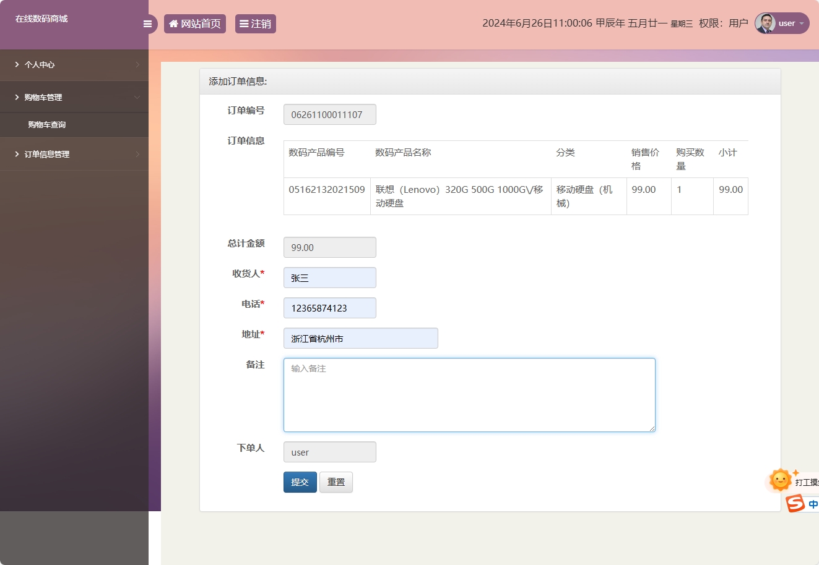This screenshot has width=819, height=565.
Task: Click the arrow icon before 购物车管理
Action: (17, 97)
